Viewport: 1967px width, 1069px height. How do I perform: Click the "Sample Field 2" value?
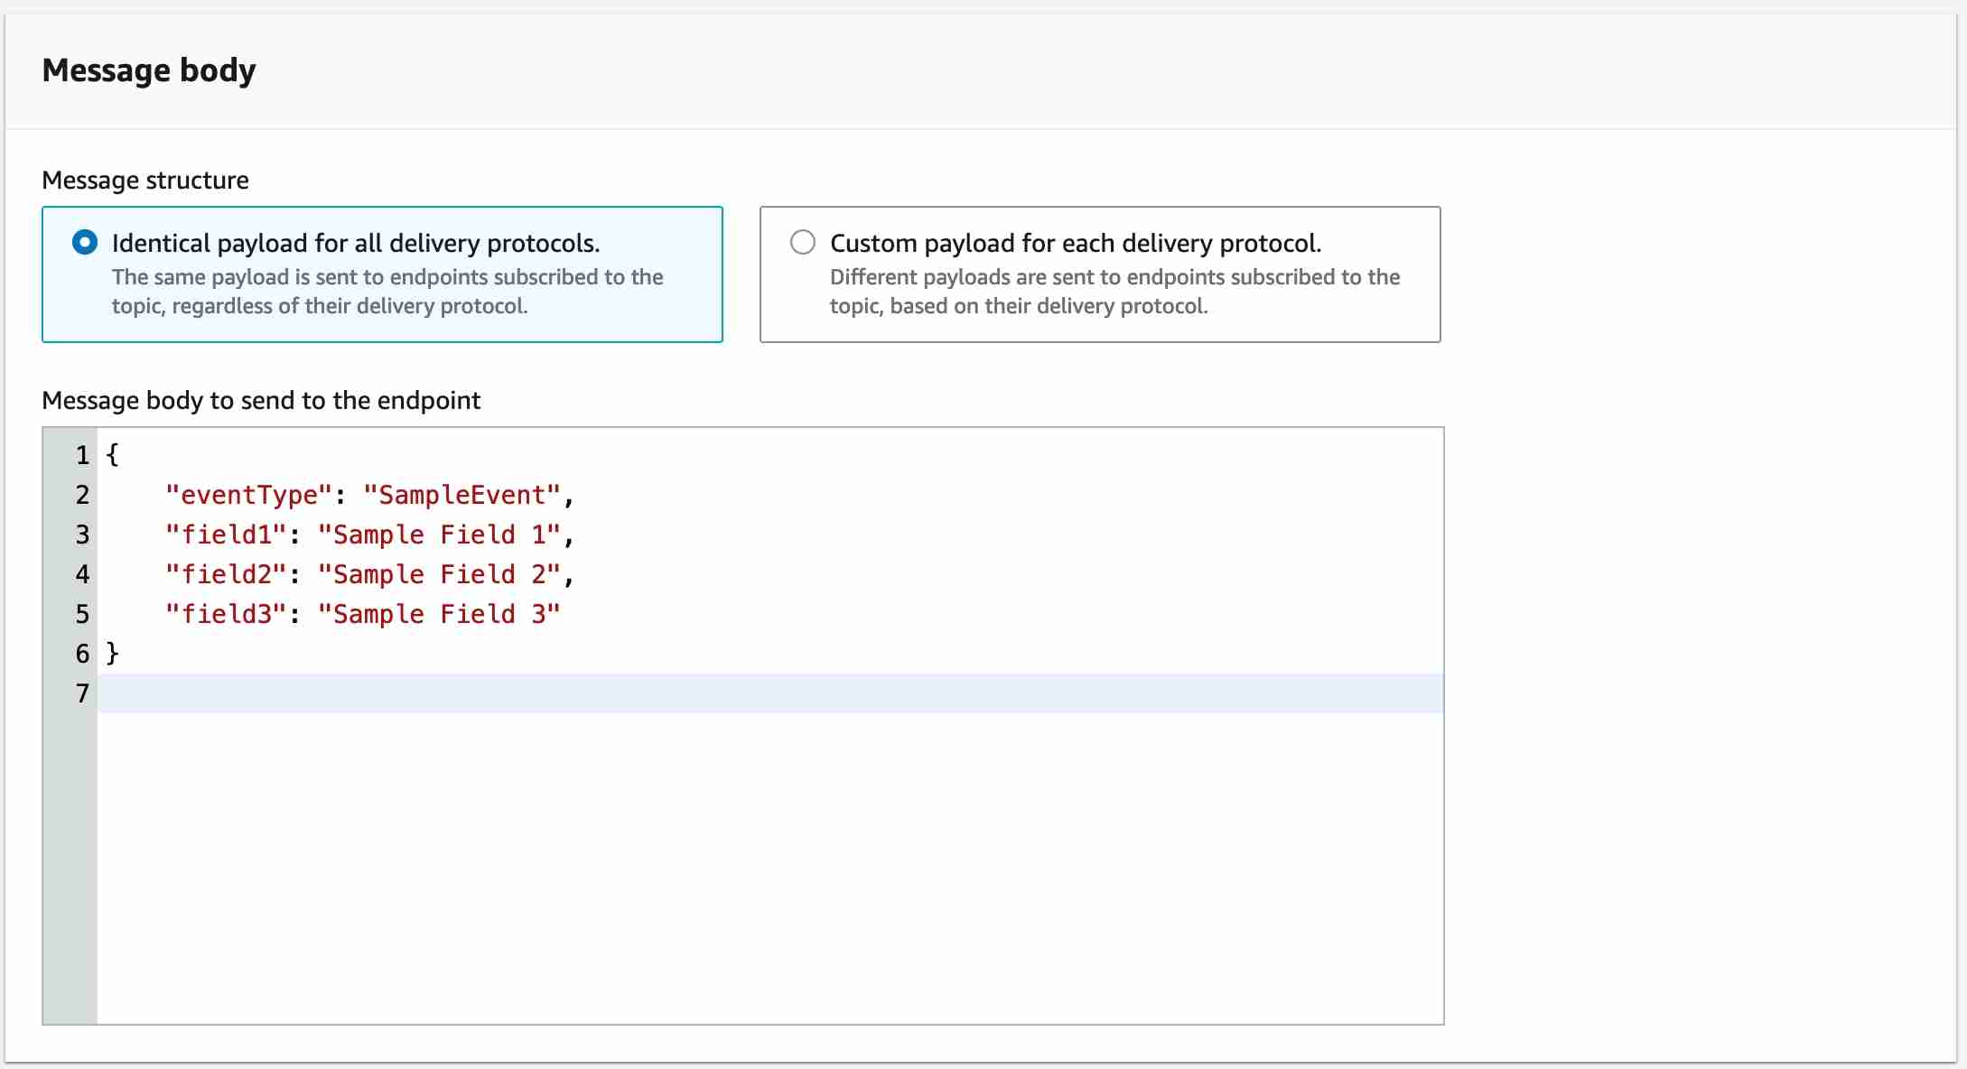click(439, 574)
